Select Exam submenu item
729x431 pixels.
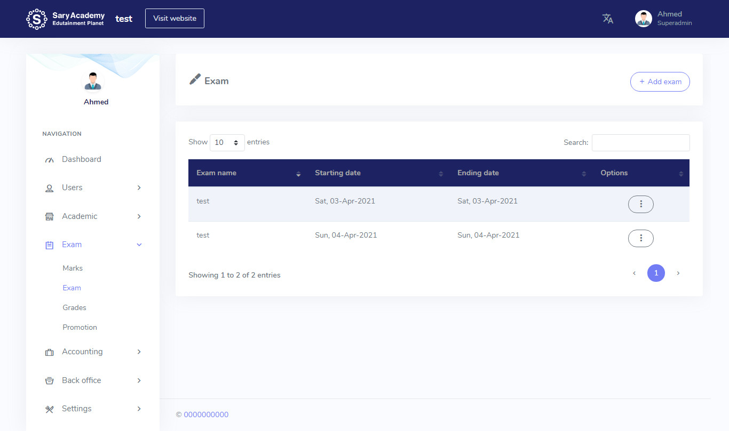click(72, 288)
